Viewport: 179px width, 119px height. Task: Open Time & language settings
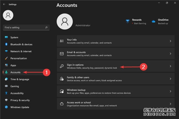pos(26,79)
